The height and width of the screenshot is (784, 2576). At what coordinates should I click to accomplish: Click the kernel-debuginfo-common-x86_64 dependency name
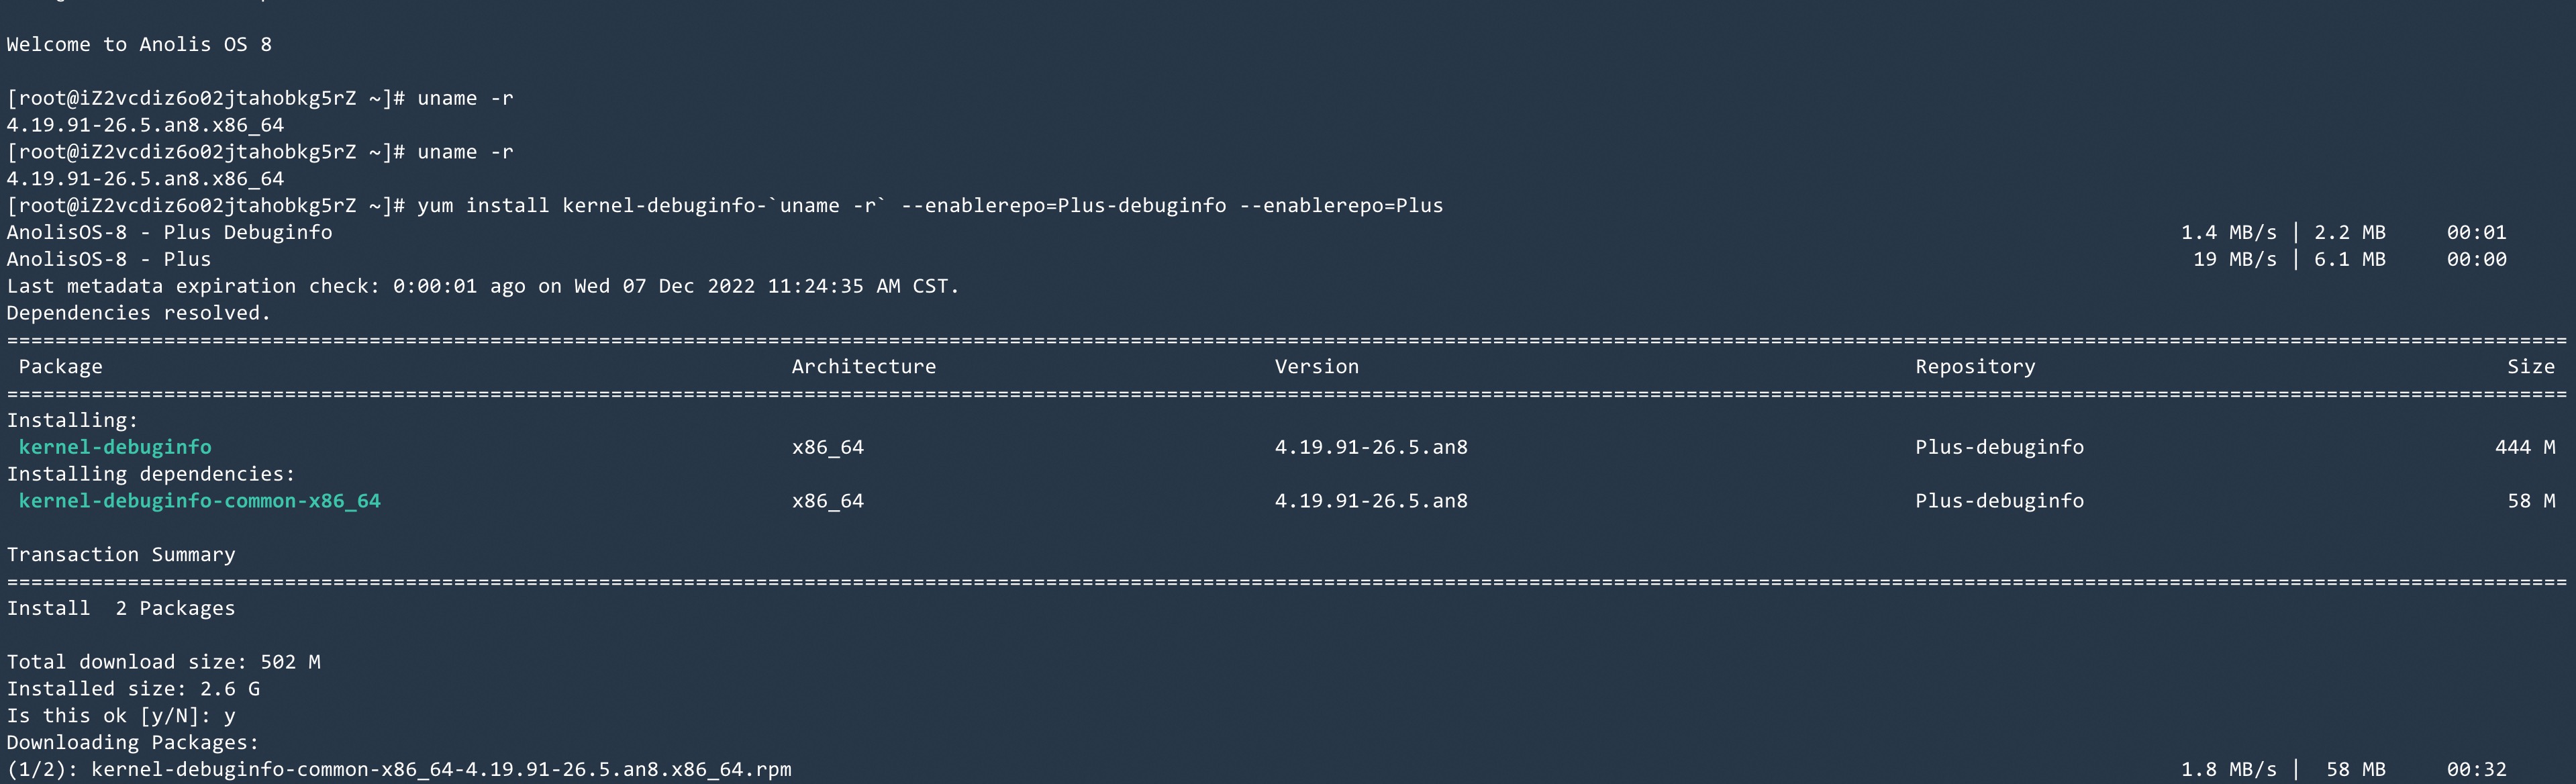point(199,501)
